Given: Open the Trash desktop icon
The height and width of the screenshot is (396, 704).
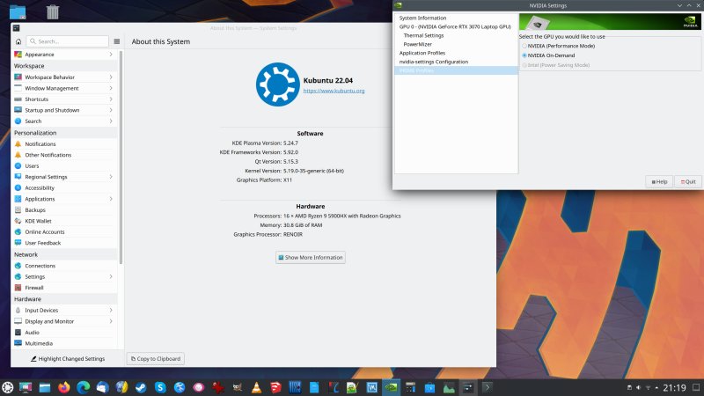Looking at the screenshot, I should (53, 12).
